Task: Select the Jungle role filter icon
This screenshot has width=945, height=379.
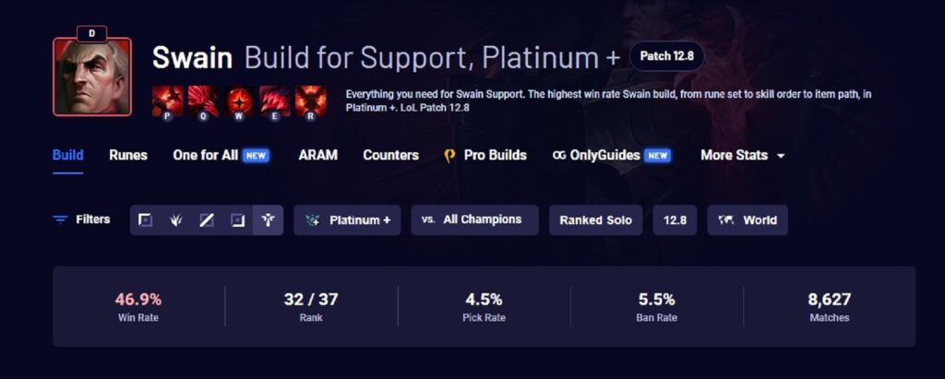Action: coord(176,220)
